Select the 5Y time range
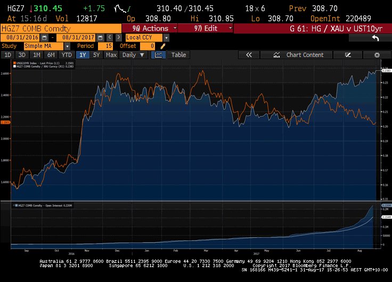The image size is (392, 282). coord(96,55)
